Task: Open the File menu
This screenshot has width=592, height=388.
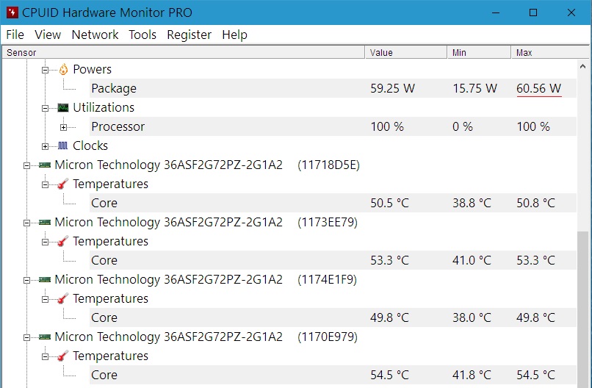Action: click(15, 35)
